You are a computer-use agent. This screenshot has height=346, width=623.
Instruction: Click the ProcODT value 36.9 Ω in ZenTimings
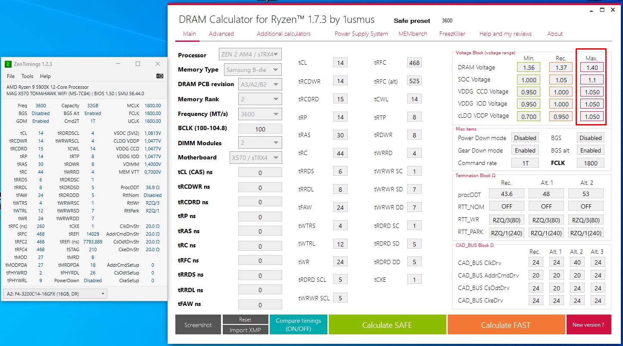point(153,187)
